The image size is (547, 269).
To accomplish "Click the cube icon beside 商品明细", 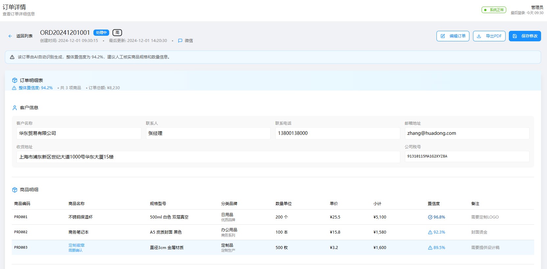I will 14,190.
